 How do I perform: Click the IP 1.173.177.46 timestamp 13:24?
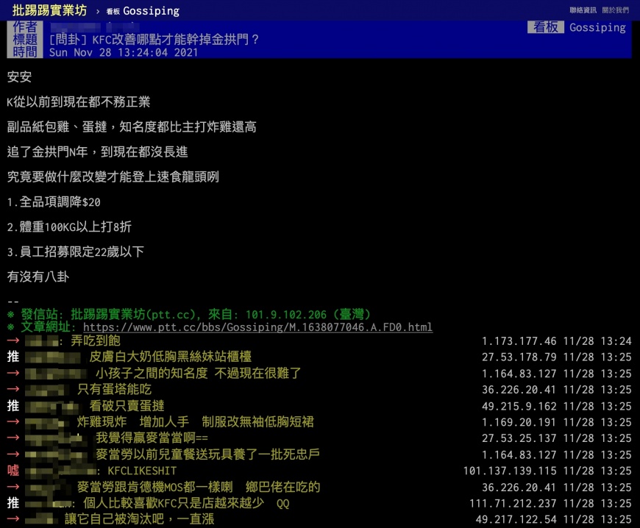point(556,341)
